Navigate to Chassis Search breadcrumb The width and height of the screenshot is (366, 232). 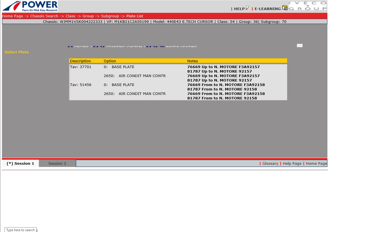point(44,16)
